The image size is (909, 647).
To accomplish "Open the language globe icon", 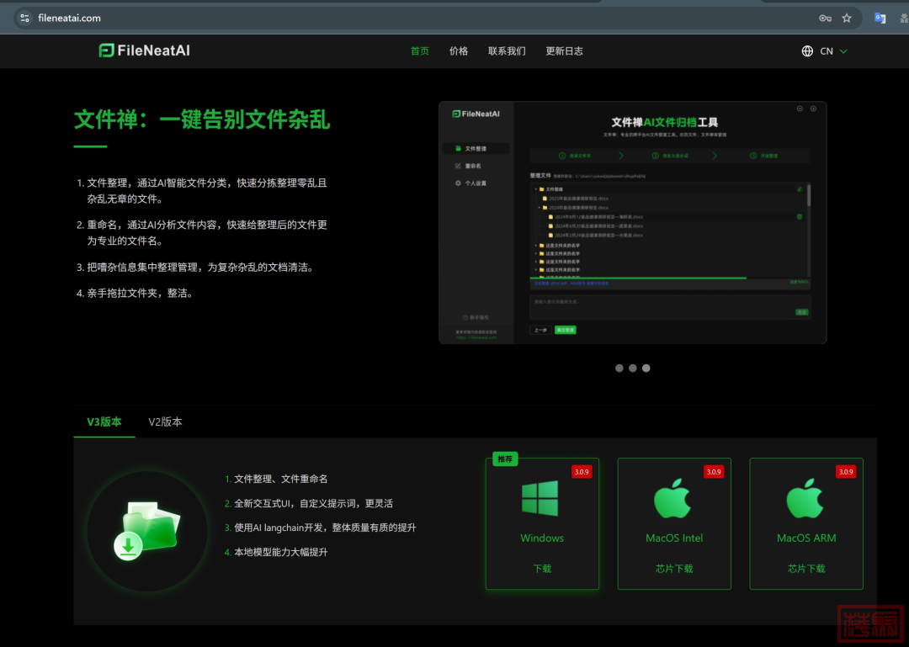I will coord(807,51).
